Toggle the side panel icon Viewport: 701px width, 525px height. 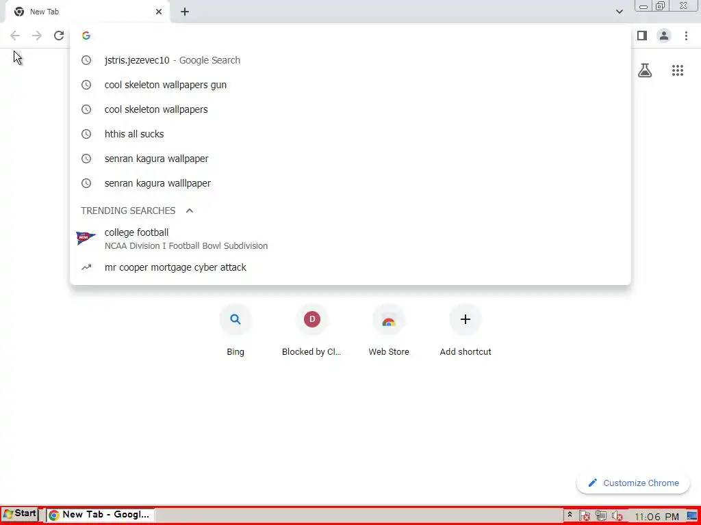(x=642, y=36)
